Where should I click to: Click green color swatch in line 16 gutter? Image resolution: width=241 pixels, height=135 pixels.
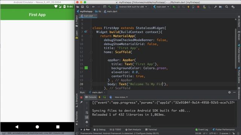86,68
